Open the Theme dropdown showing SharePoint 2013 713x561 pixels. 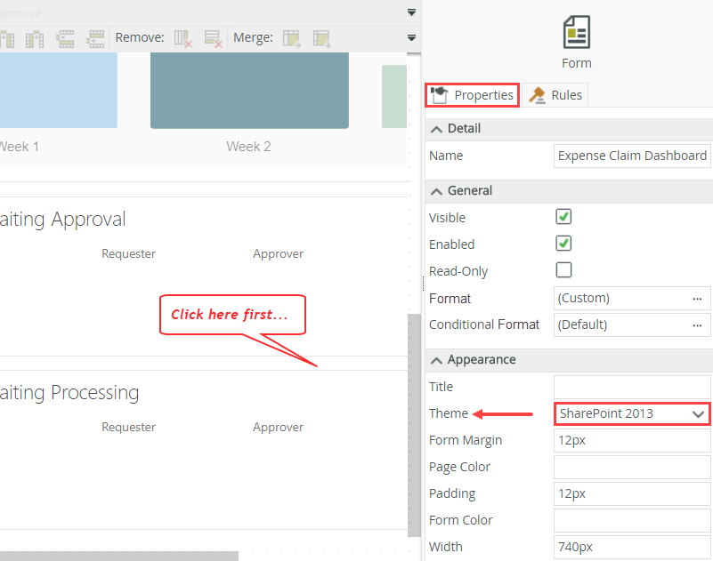(x=632, y=413)
